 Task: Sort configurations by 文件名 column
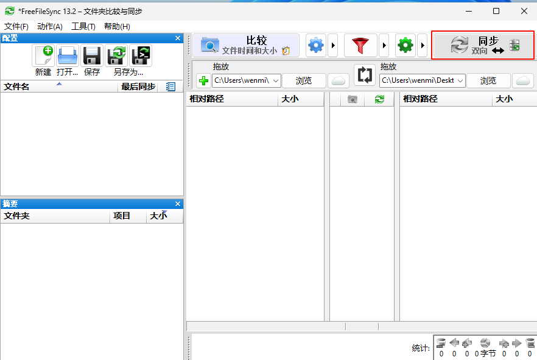(x=59, y=86)
